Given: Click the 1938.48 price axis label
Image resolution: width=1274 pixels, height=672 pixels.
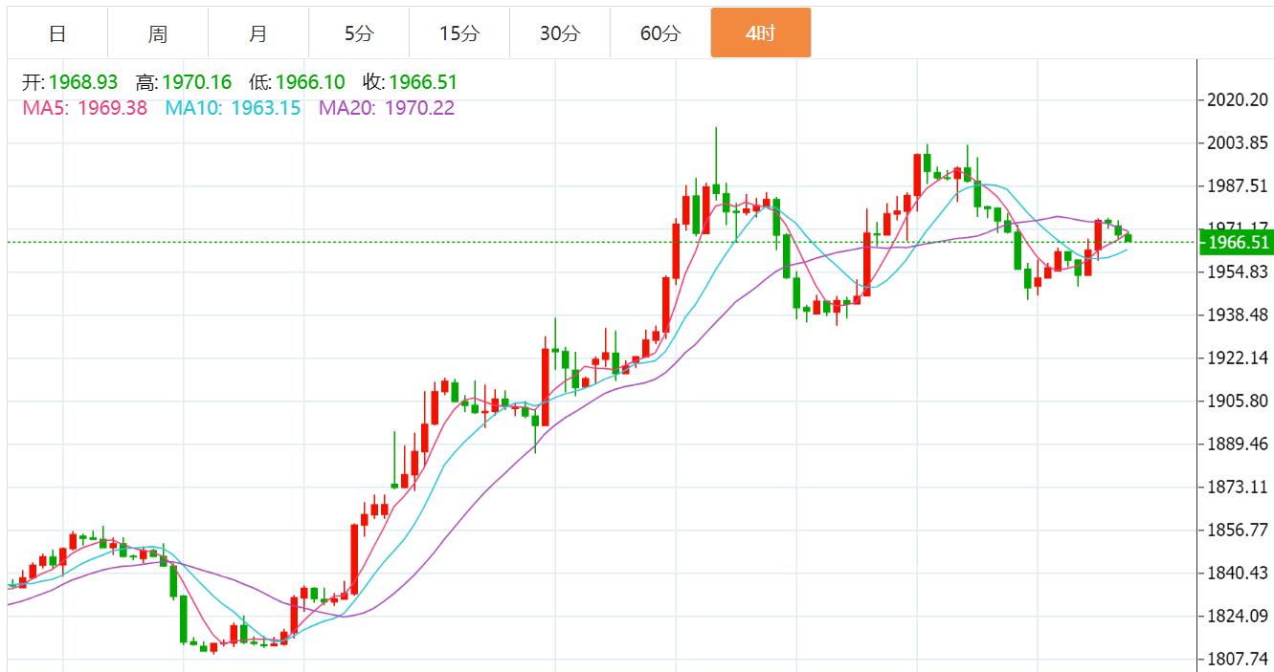Looking at the screenshot, I should [x=1239, y=315].
